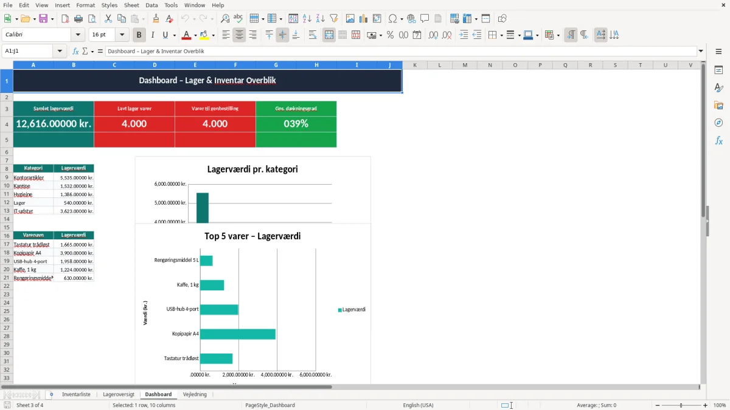This screenshot has height=410, width=730.
Task: Insert a comment
Action: coord(425,19)
